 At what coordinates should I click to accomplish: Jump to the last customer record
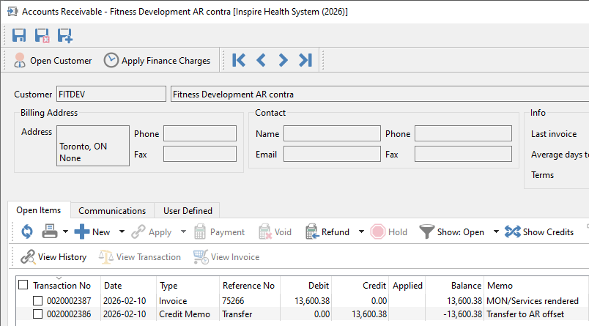(305, 60)
